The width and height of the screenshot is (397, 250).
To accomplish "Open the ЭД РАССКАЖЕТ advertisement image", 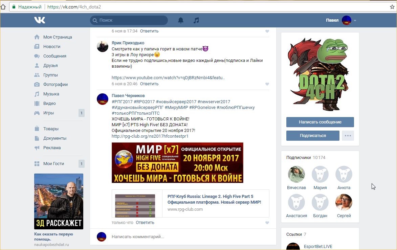I will [59, 201].
